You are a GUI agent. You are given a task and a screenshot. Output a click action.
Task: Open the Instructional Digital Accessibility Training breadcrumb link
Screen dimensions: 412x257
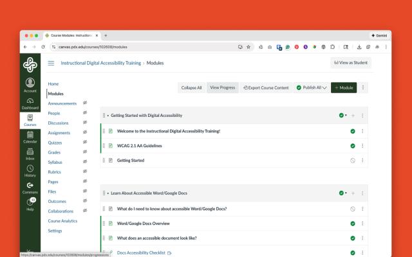pos(101,63)
